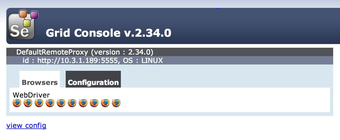Click the DefaultRemoteProxy version header bar

point(85,52)
